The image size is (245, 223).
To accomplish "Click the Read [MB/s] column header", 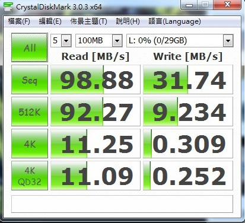I will [96, 56].
